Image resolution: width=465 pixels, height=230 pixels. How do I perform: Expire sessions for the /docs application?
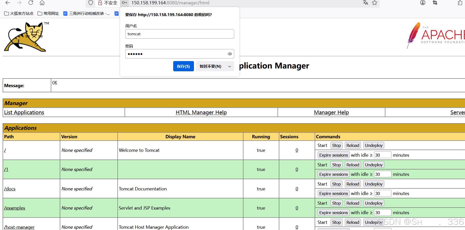coord(334,193)
